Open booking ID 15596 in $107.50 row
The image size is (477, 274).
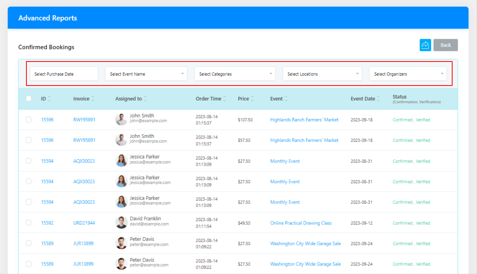pyautogui.click(x=47, y=120)
